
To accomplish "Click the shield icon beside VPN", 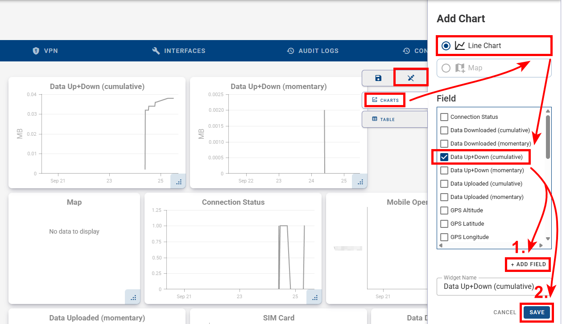I will (x=36, y=51).
